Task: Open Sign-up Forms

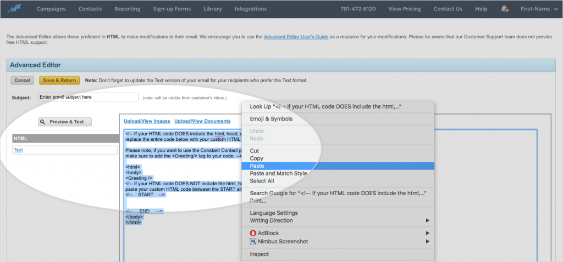Action: pos(172,9)
